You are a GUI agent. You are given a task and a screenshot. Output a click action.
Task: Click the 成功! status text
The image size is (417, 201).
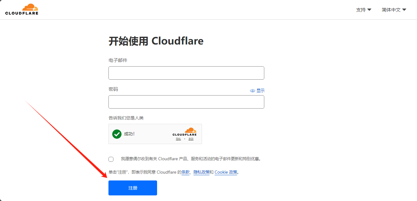pyautogui.click(x=129, y=134)
